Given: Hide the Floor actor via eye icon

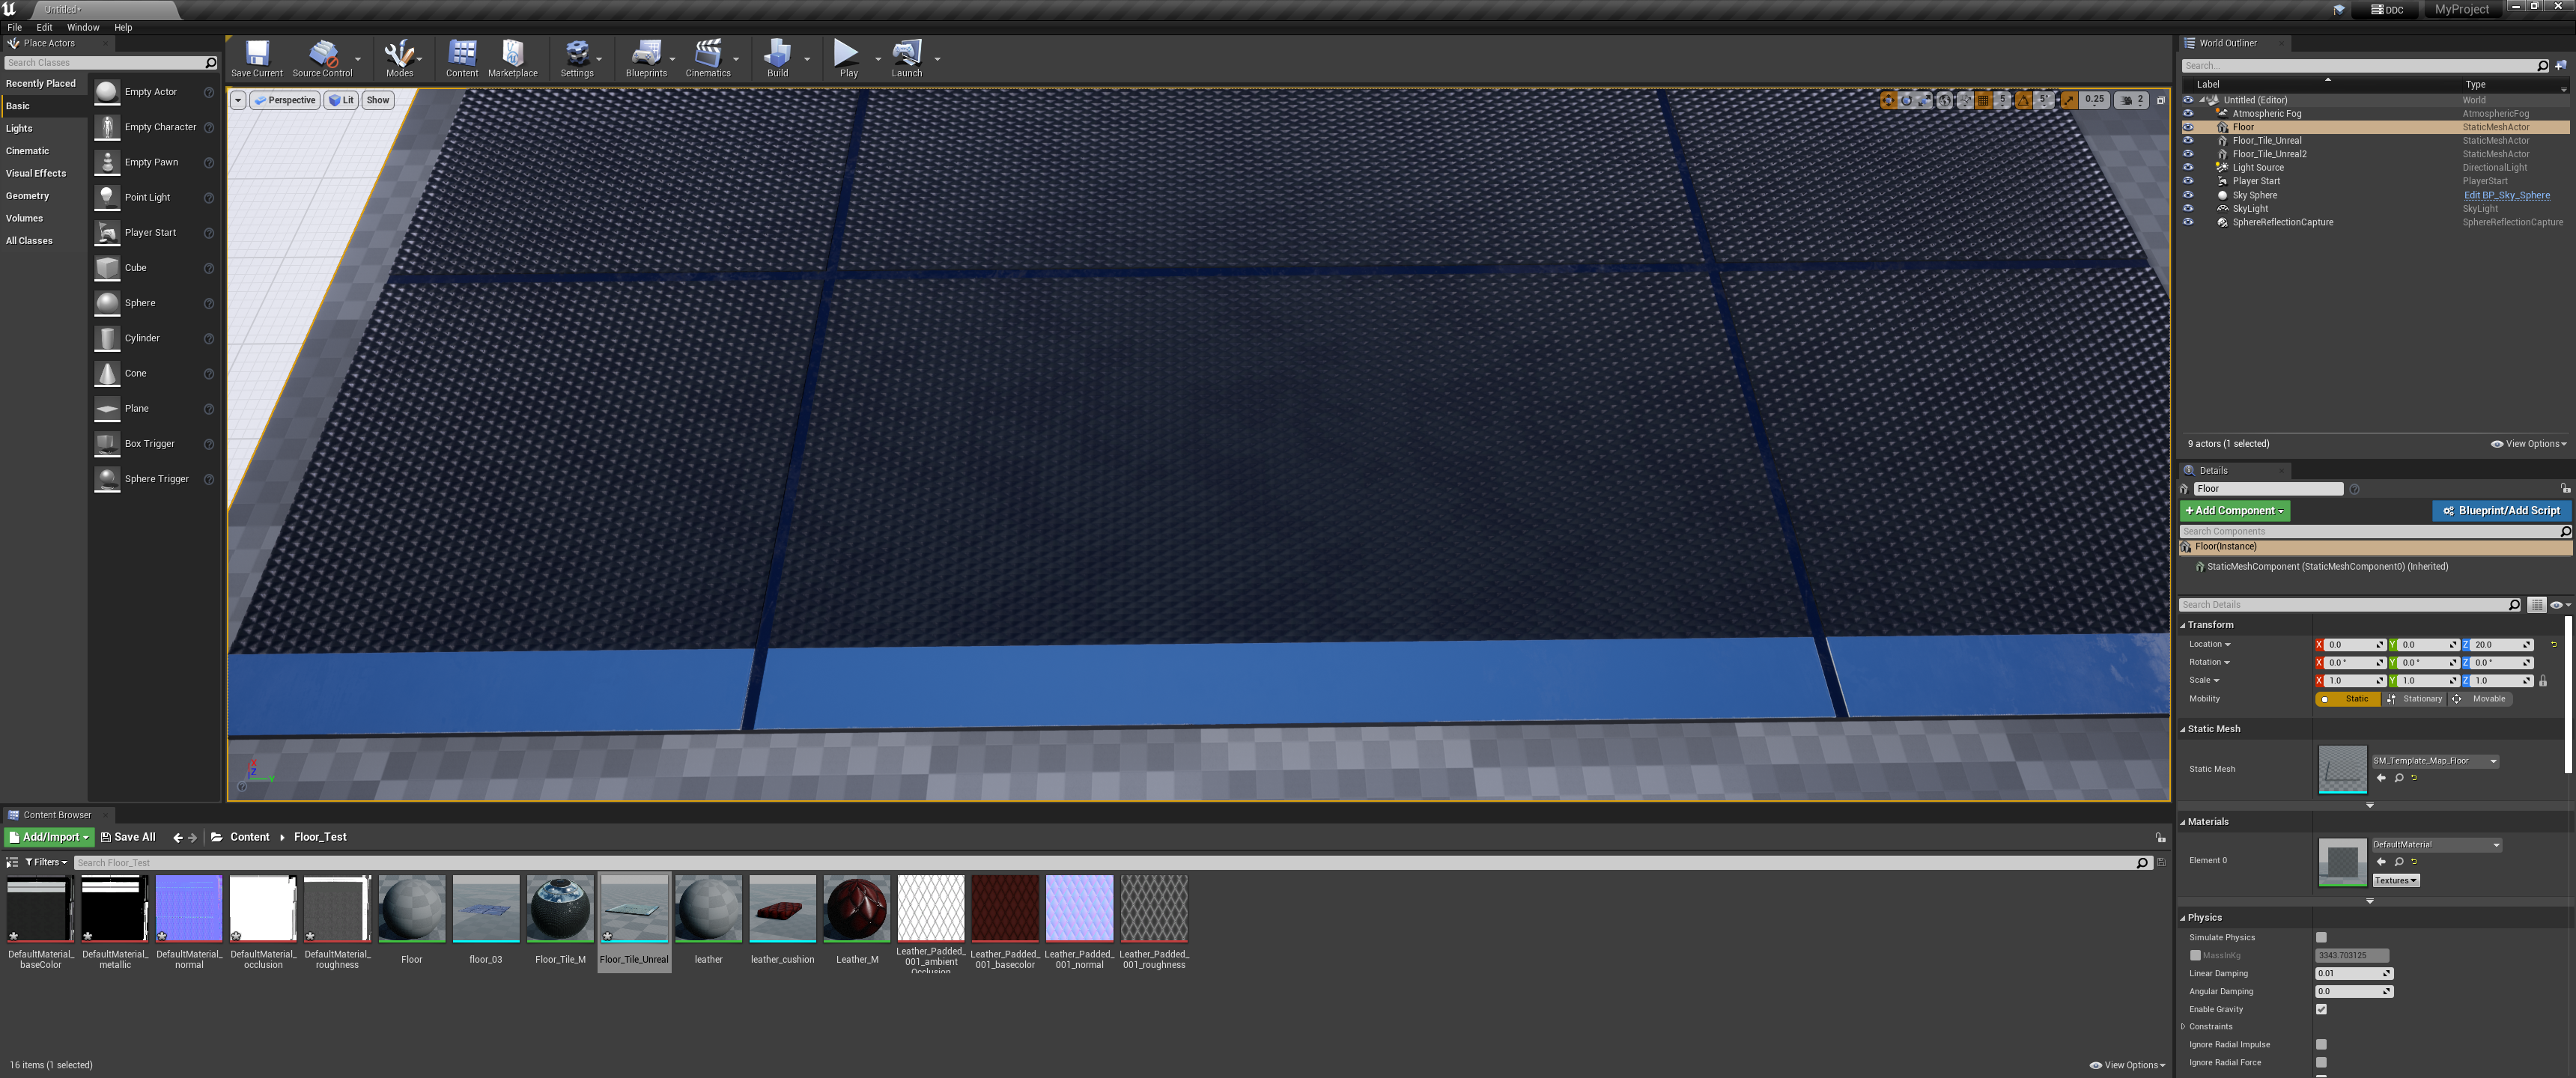Looking at the screenshot, I should coord(2188,127).
